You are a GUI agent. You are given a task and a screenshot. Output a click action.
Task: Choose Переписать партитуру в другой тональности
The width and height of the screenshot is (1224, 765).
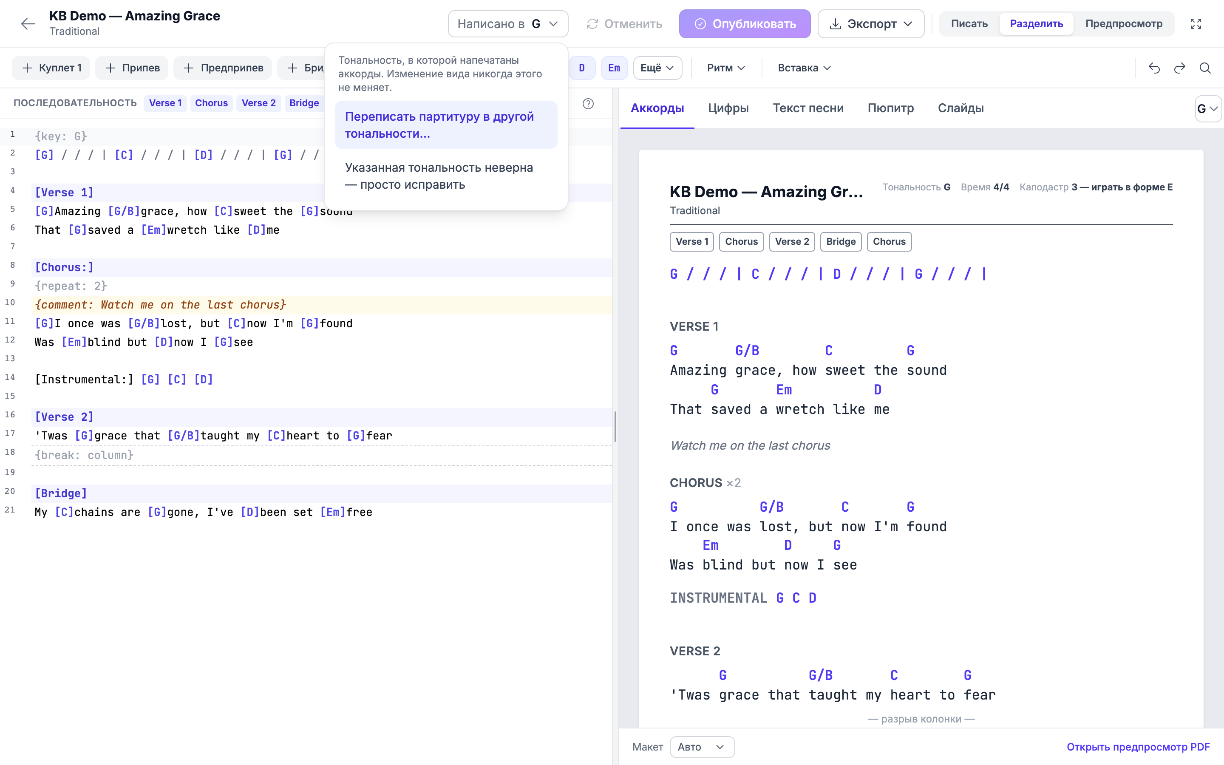click(446, 125)
